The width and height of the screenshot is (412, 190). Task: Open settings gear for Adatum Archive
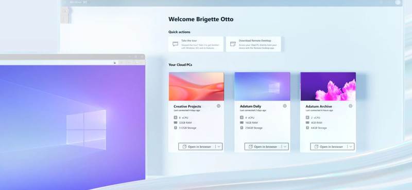pos(351,106)
